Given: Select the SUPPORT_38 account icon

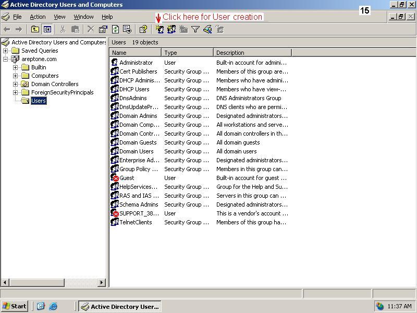Looking at the screenshot, I should [115, 213].
